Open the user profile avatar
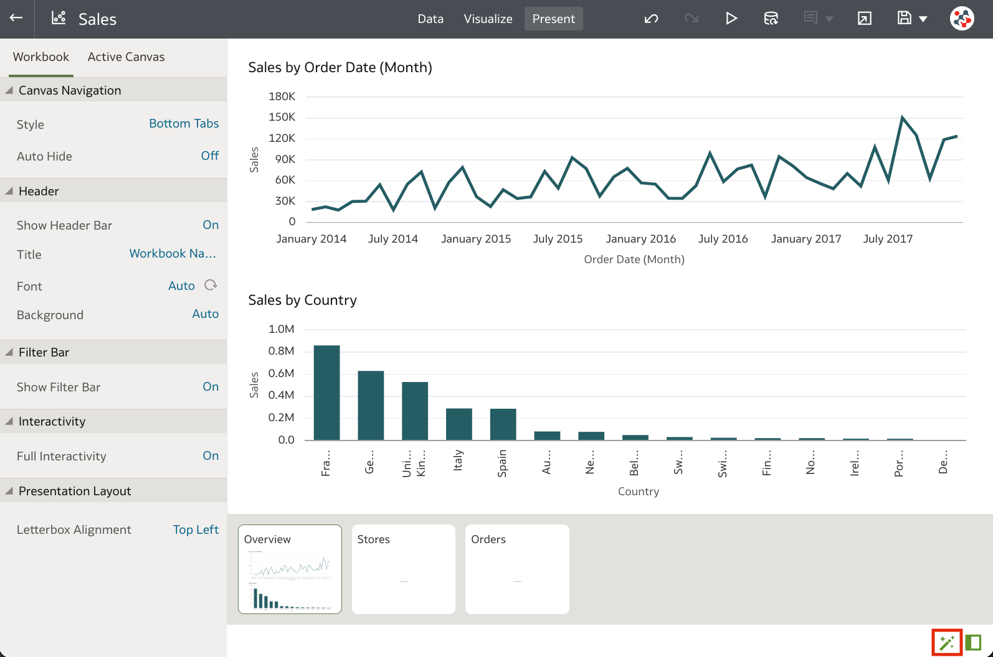This screenshot has height=657, width=993. tap(962, 19)
